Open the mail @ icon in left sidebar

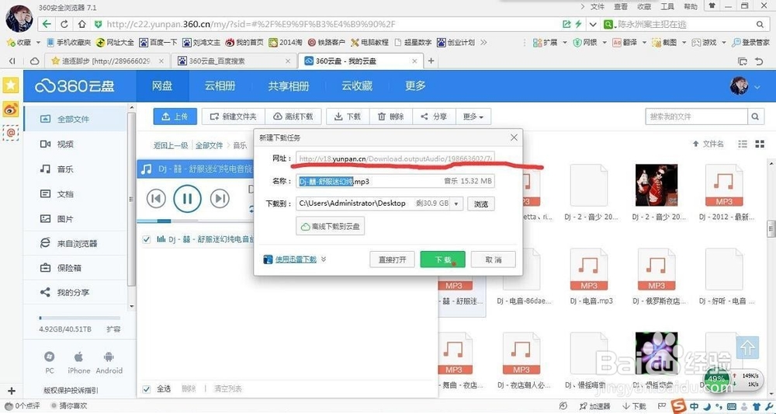(10, 133)
